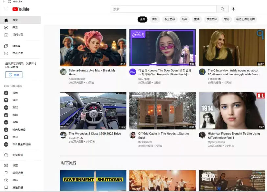Image resolution: width=267 pixels, height=192 pixels.
Task: Click the Home (首页) sidebar icon
Action: [6, 20]
